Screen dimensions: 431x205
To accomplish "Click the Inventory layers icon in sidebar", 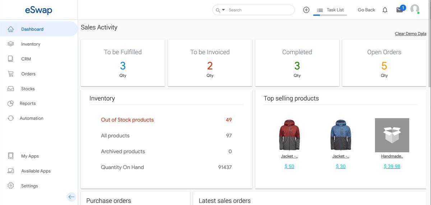I will [x=11, y=44].
